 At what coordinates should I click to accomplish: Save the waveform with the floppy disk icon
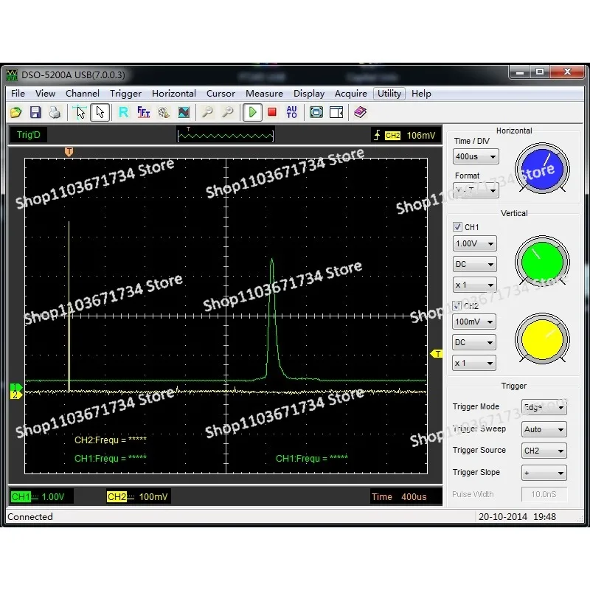(x=35, y=112)
